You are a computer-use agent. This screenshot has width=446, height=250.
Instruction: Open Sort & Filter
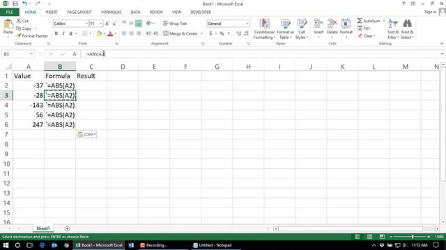tap(393, 29)
